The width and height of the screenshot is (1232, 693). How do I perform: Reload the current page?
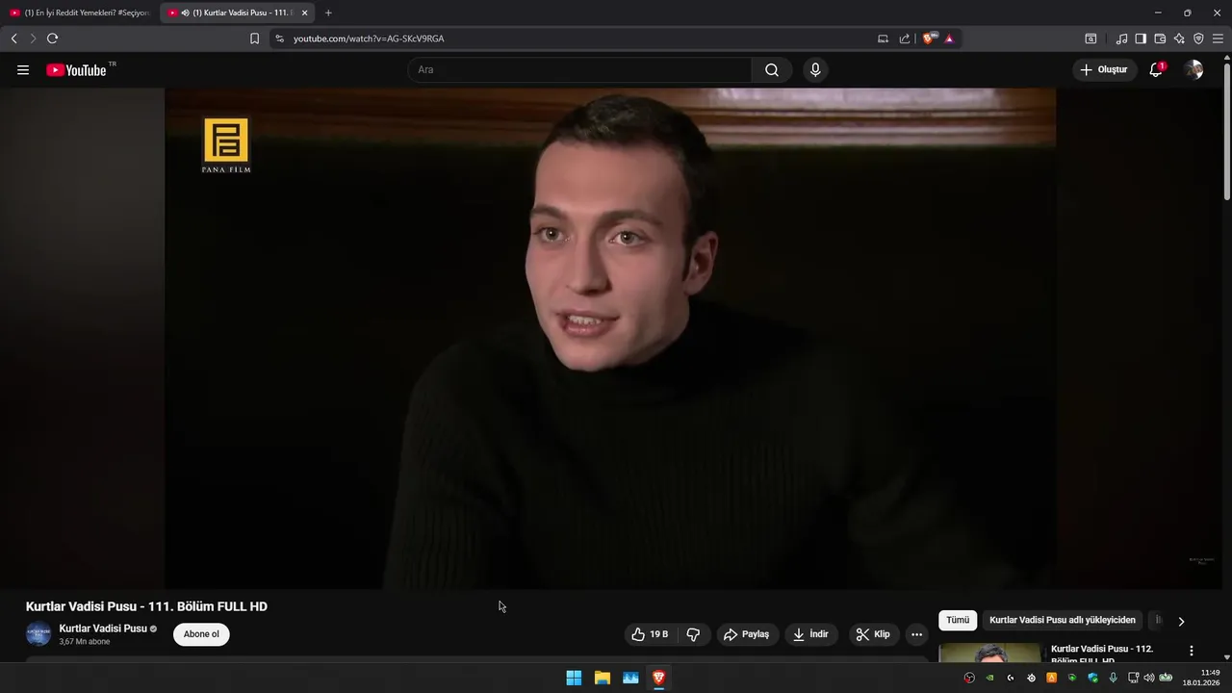52,38
